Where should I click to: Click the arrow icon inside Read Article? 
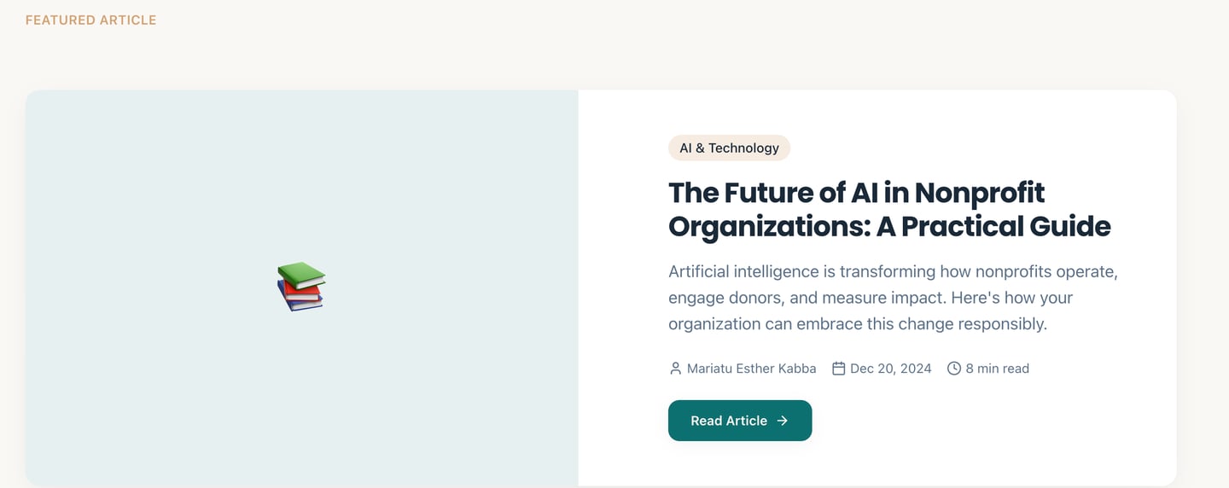pyautogui.click(x=783, y=421)
